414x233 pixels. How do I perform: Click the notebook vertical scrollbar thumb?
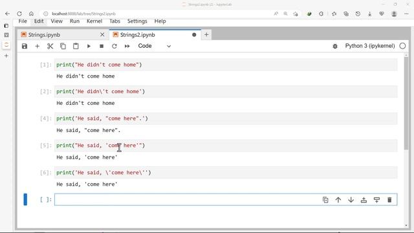pyautogui.click(x=406, y=103)
